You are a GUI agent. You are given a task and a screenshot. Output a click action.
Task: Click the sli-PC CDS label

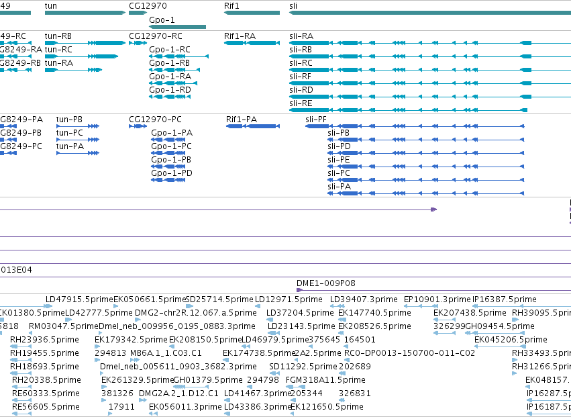point(339,173)
